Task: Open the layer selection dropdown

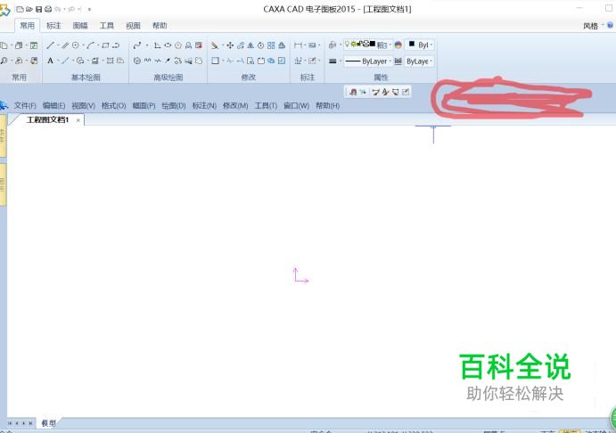Action: [x=367, y=45]
